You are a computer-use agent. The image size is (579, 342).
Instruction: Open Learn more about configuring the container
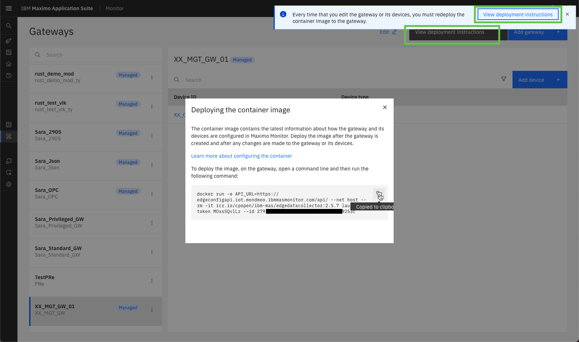coord(242,156)
